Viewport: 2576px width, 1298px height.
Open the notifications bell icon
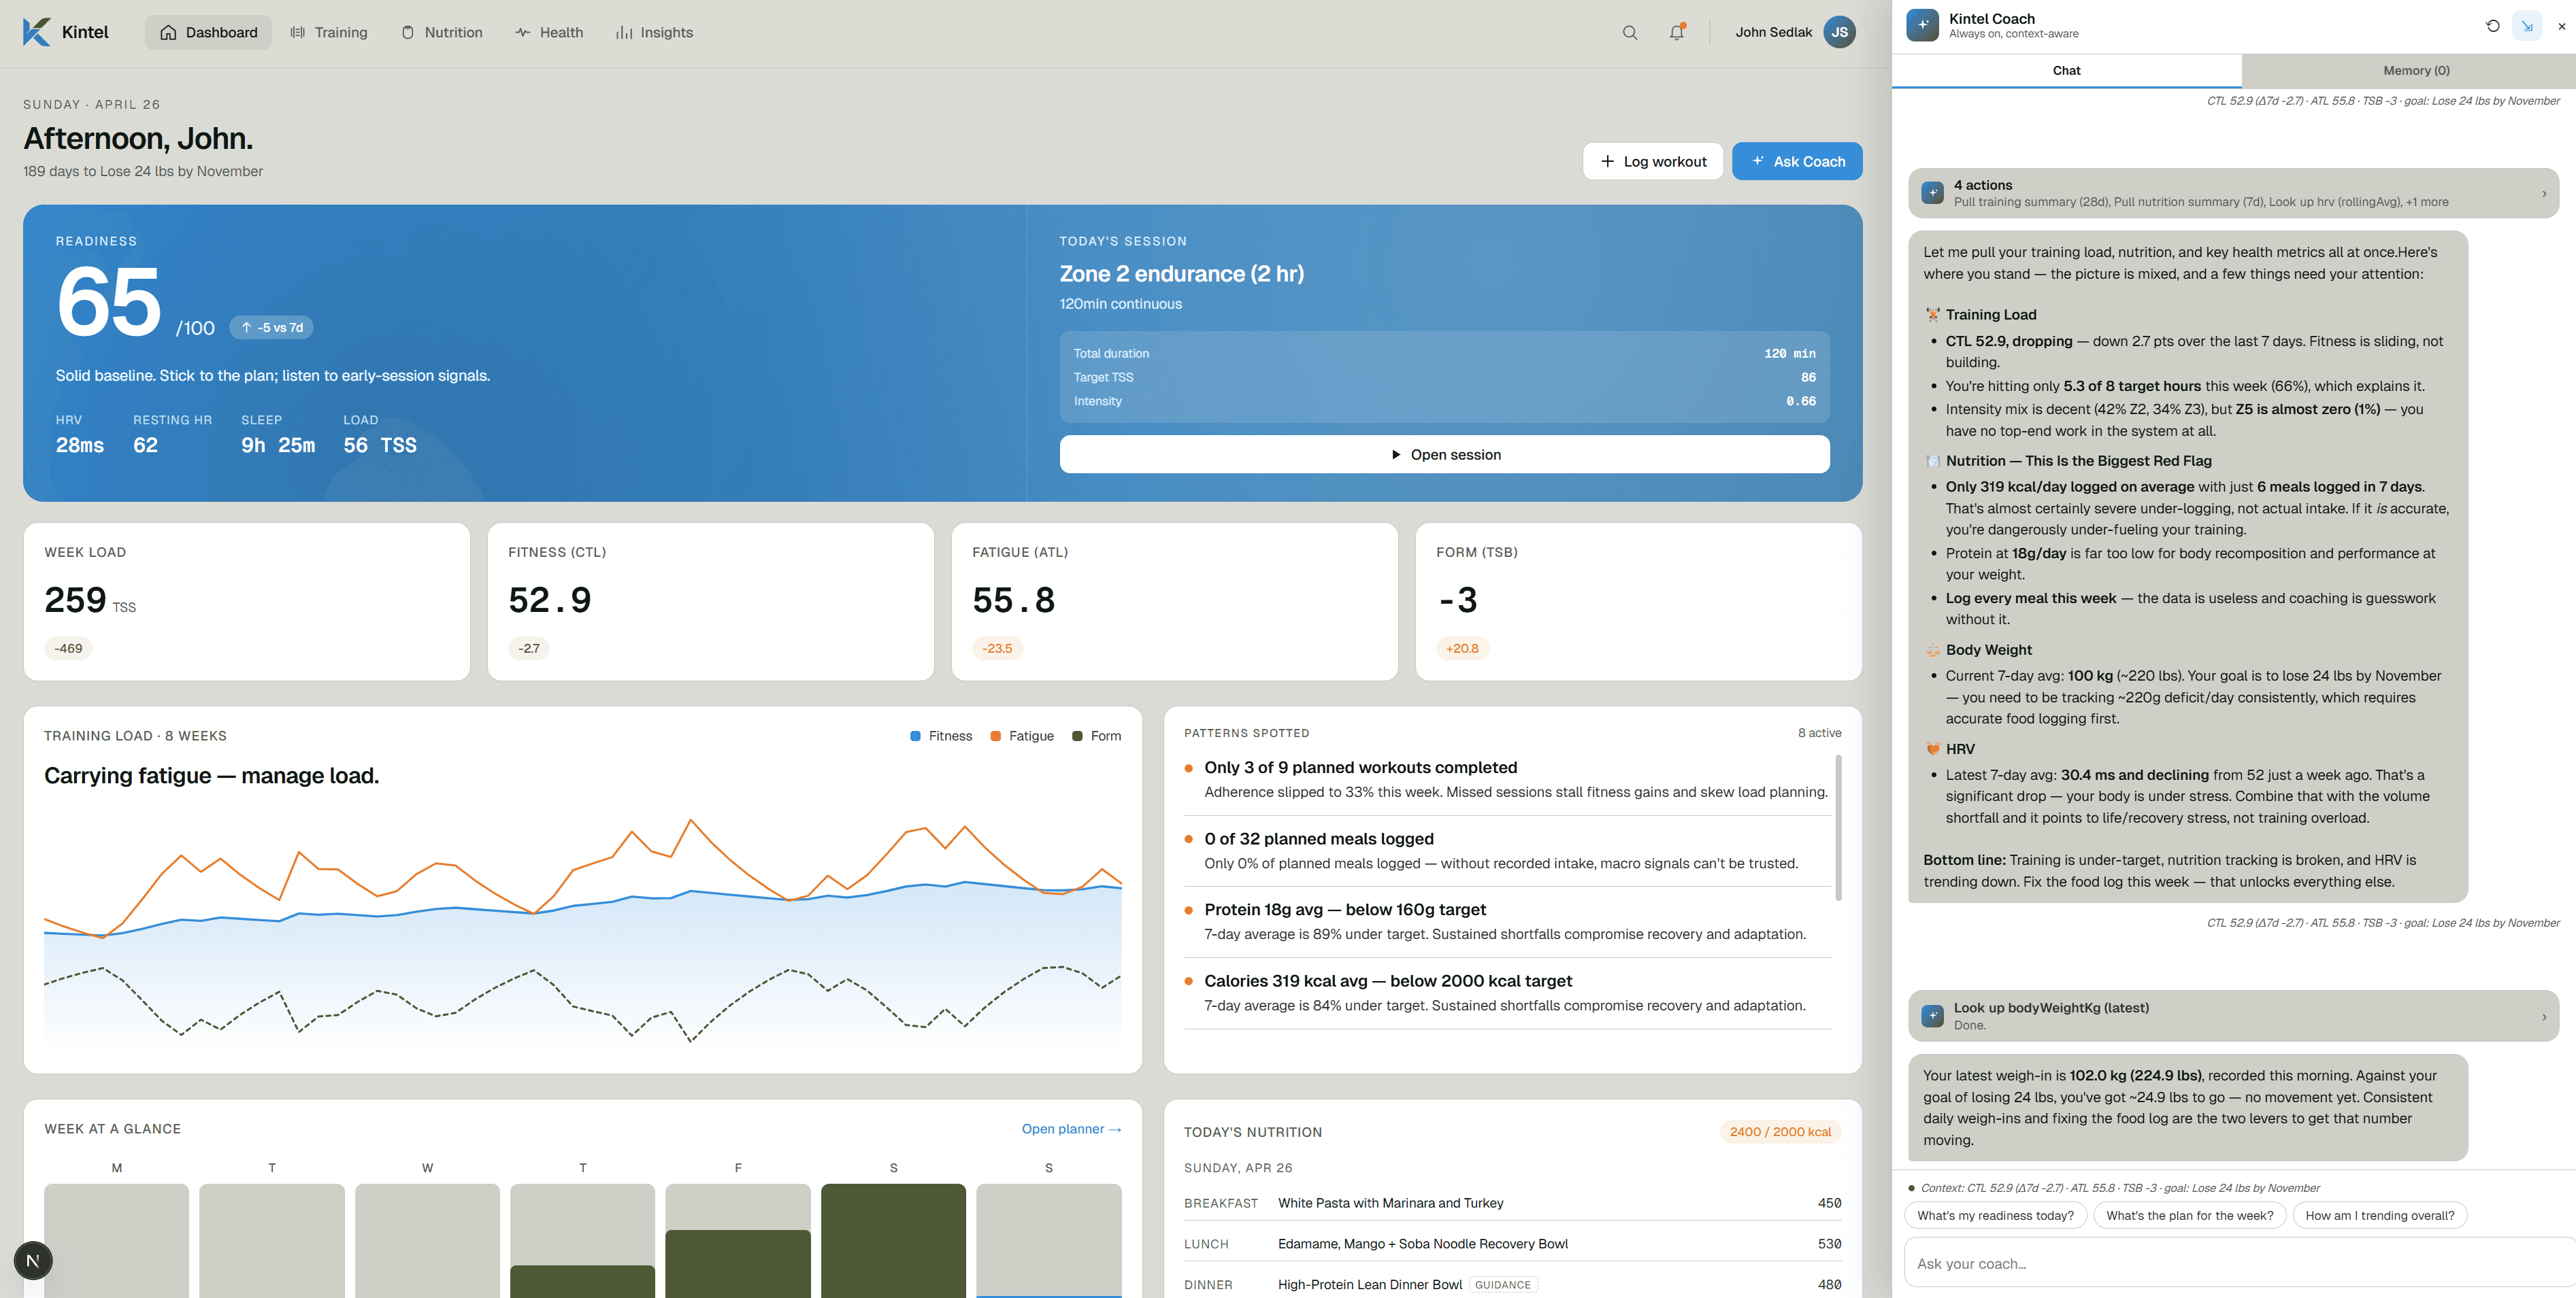(x=1677, y=33)
